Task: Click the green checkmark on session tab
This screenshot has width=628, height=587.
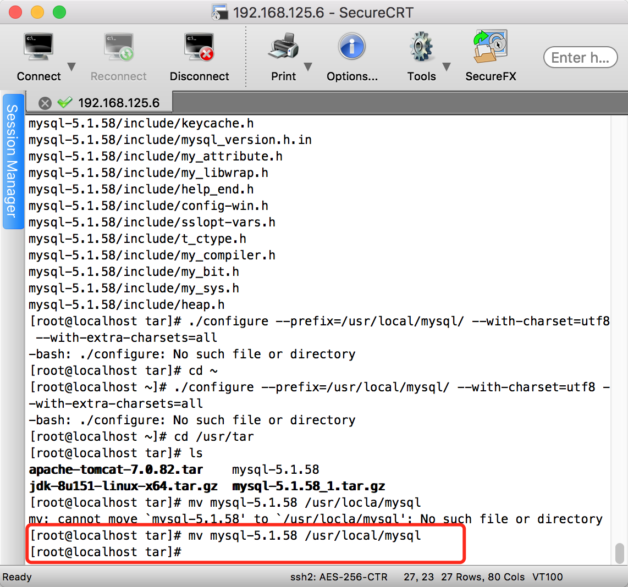Action: coord(64,102)
